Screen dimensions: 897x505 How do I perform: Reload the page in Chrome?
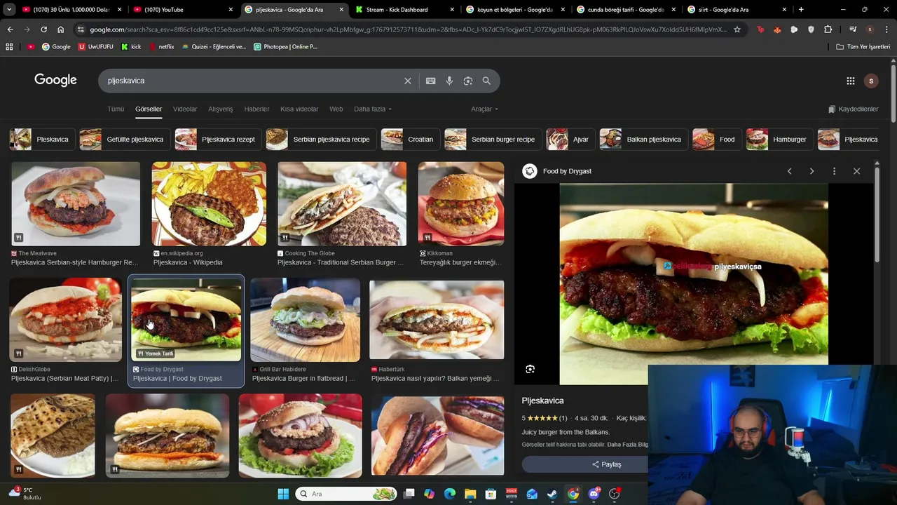pyautogui.click(x=43, y=29)
